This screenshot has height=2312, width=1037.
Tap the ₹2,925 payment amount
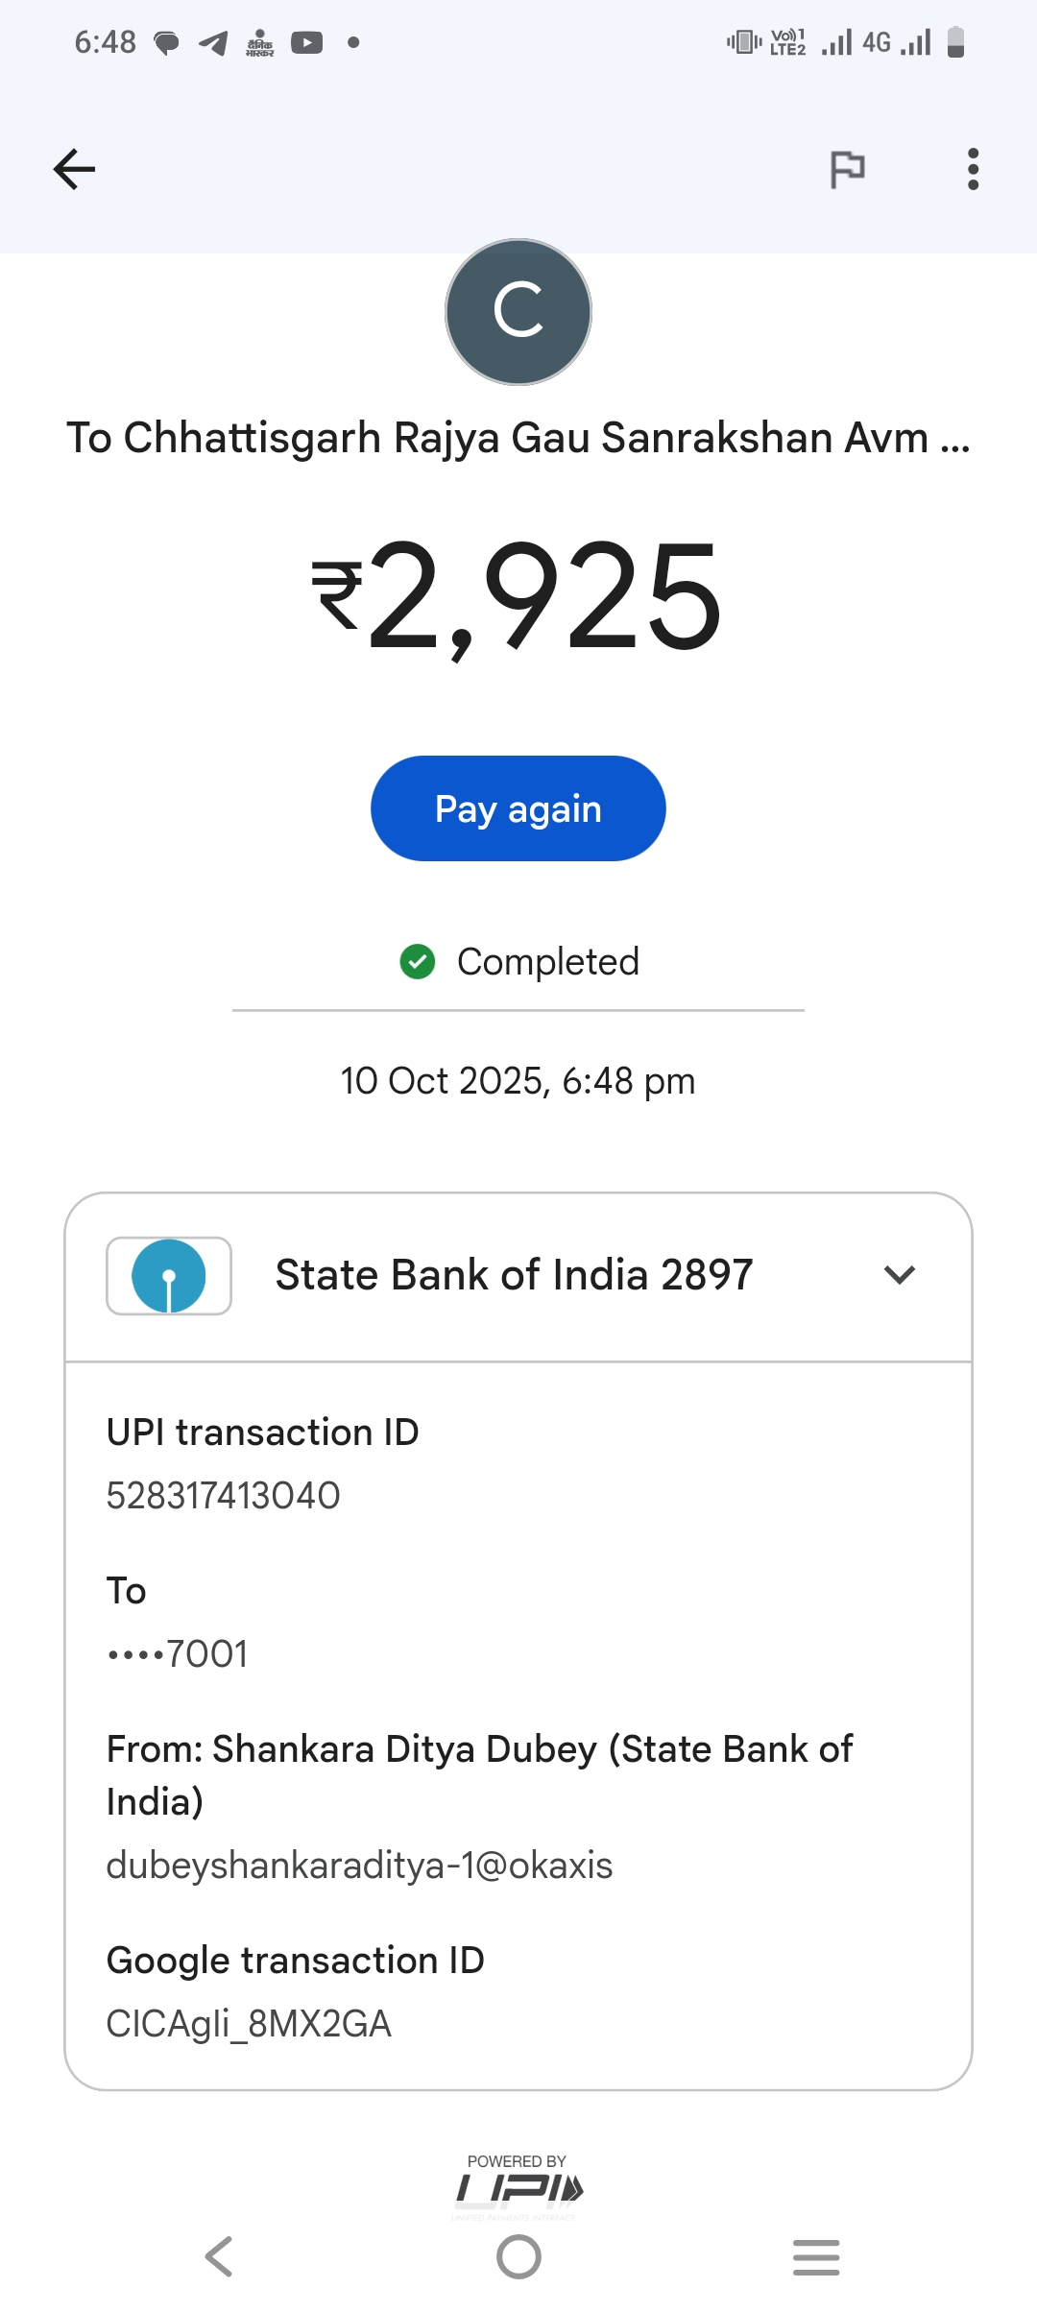coord(518,597)
